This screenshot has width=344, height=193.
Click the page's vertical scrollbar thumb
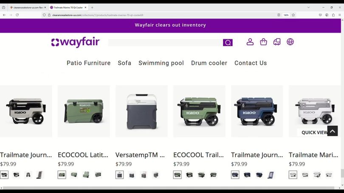click(342, 173)
